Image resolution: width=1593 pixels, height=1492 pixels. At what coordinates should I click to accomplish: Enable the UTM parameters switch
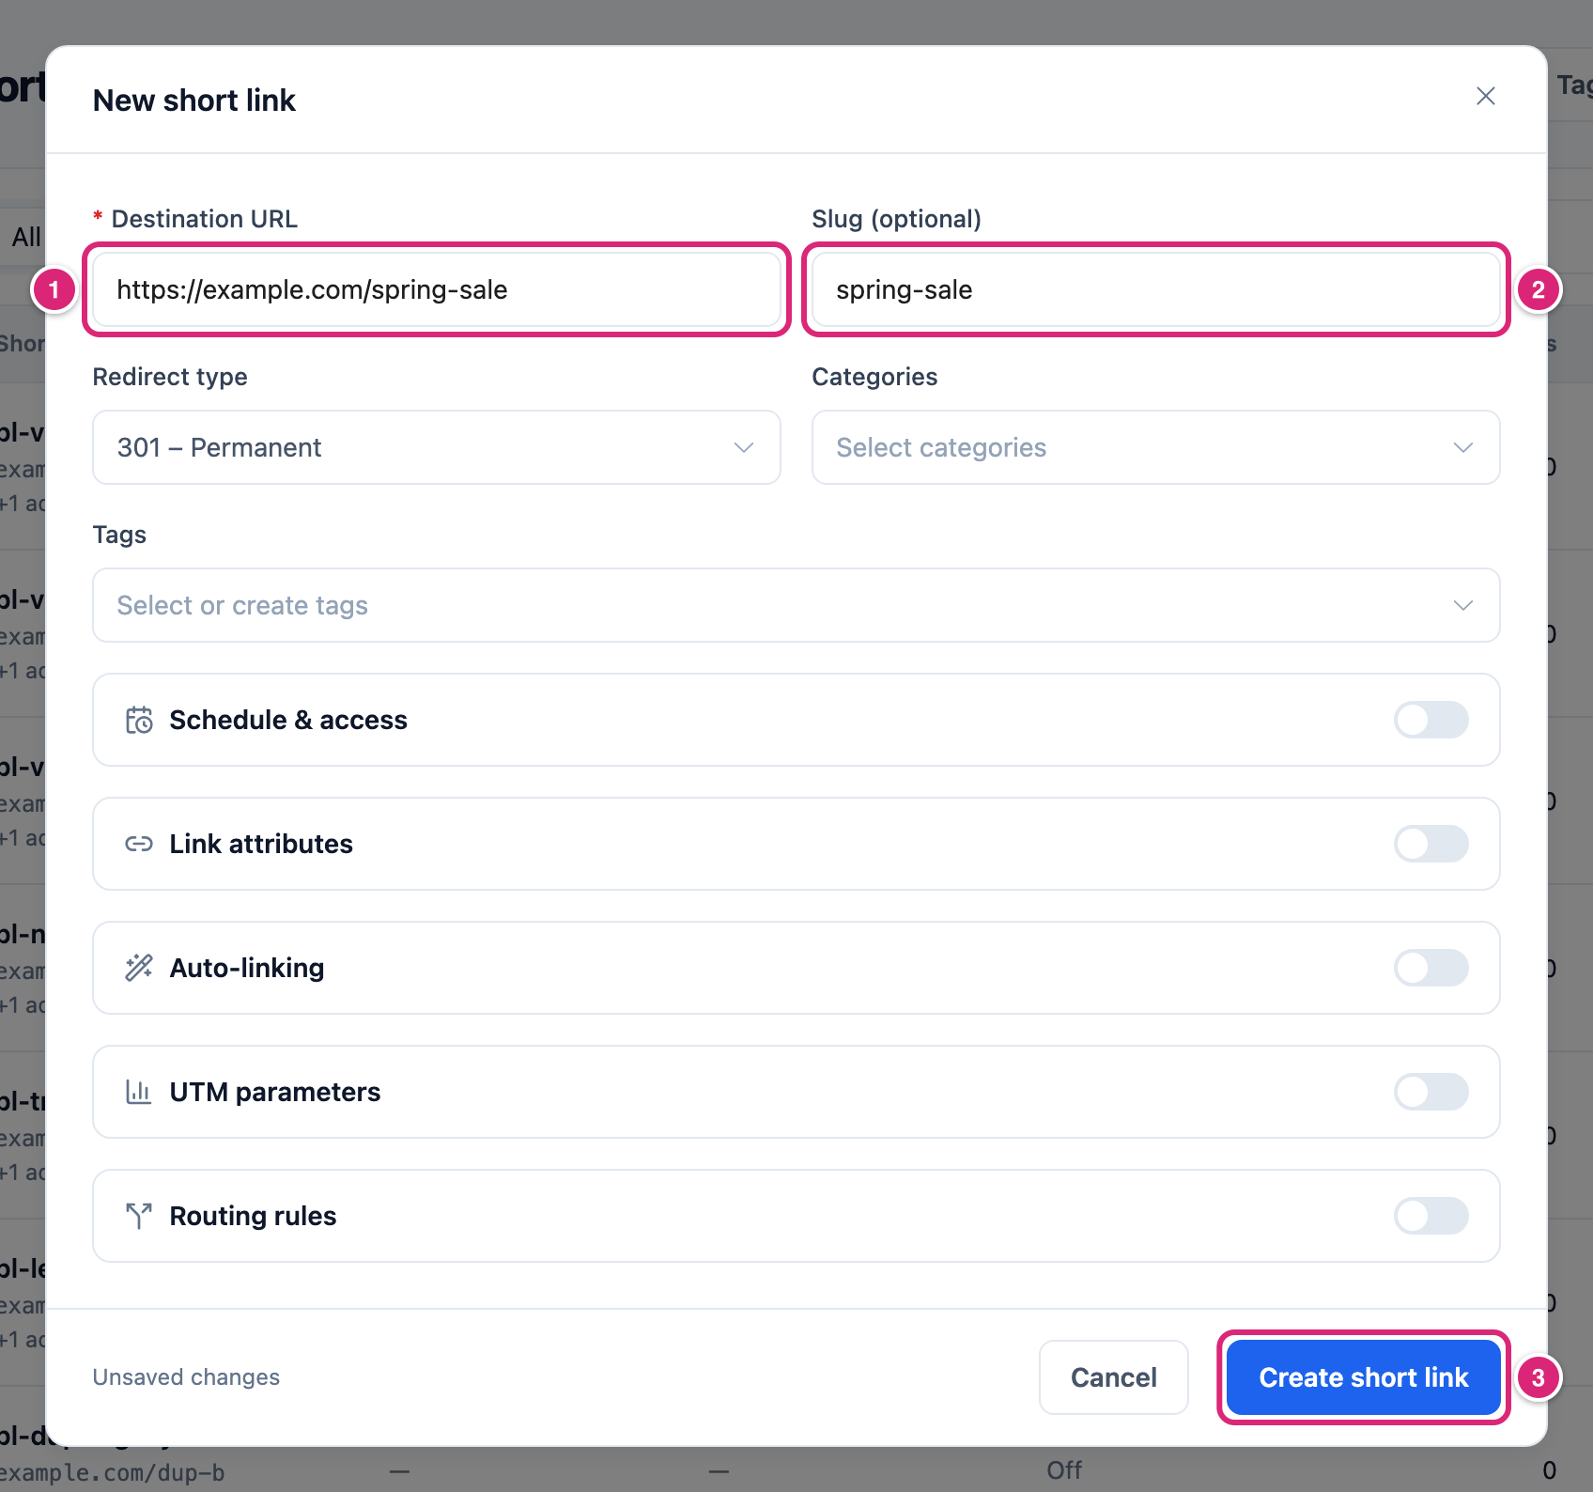pos(1431,1092)
